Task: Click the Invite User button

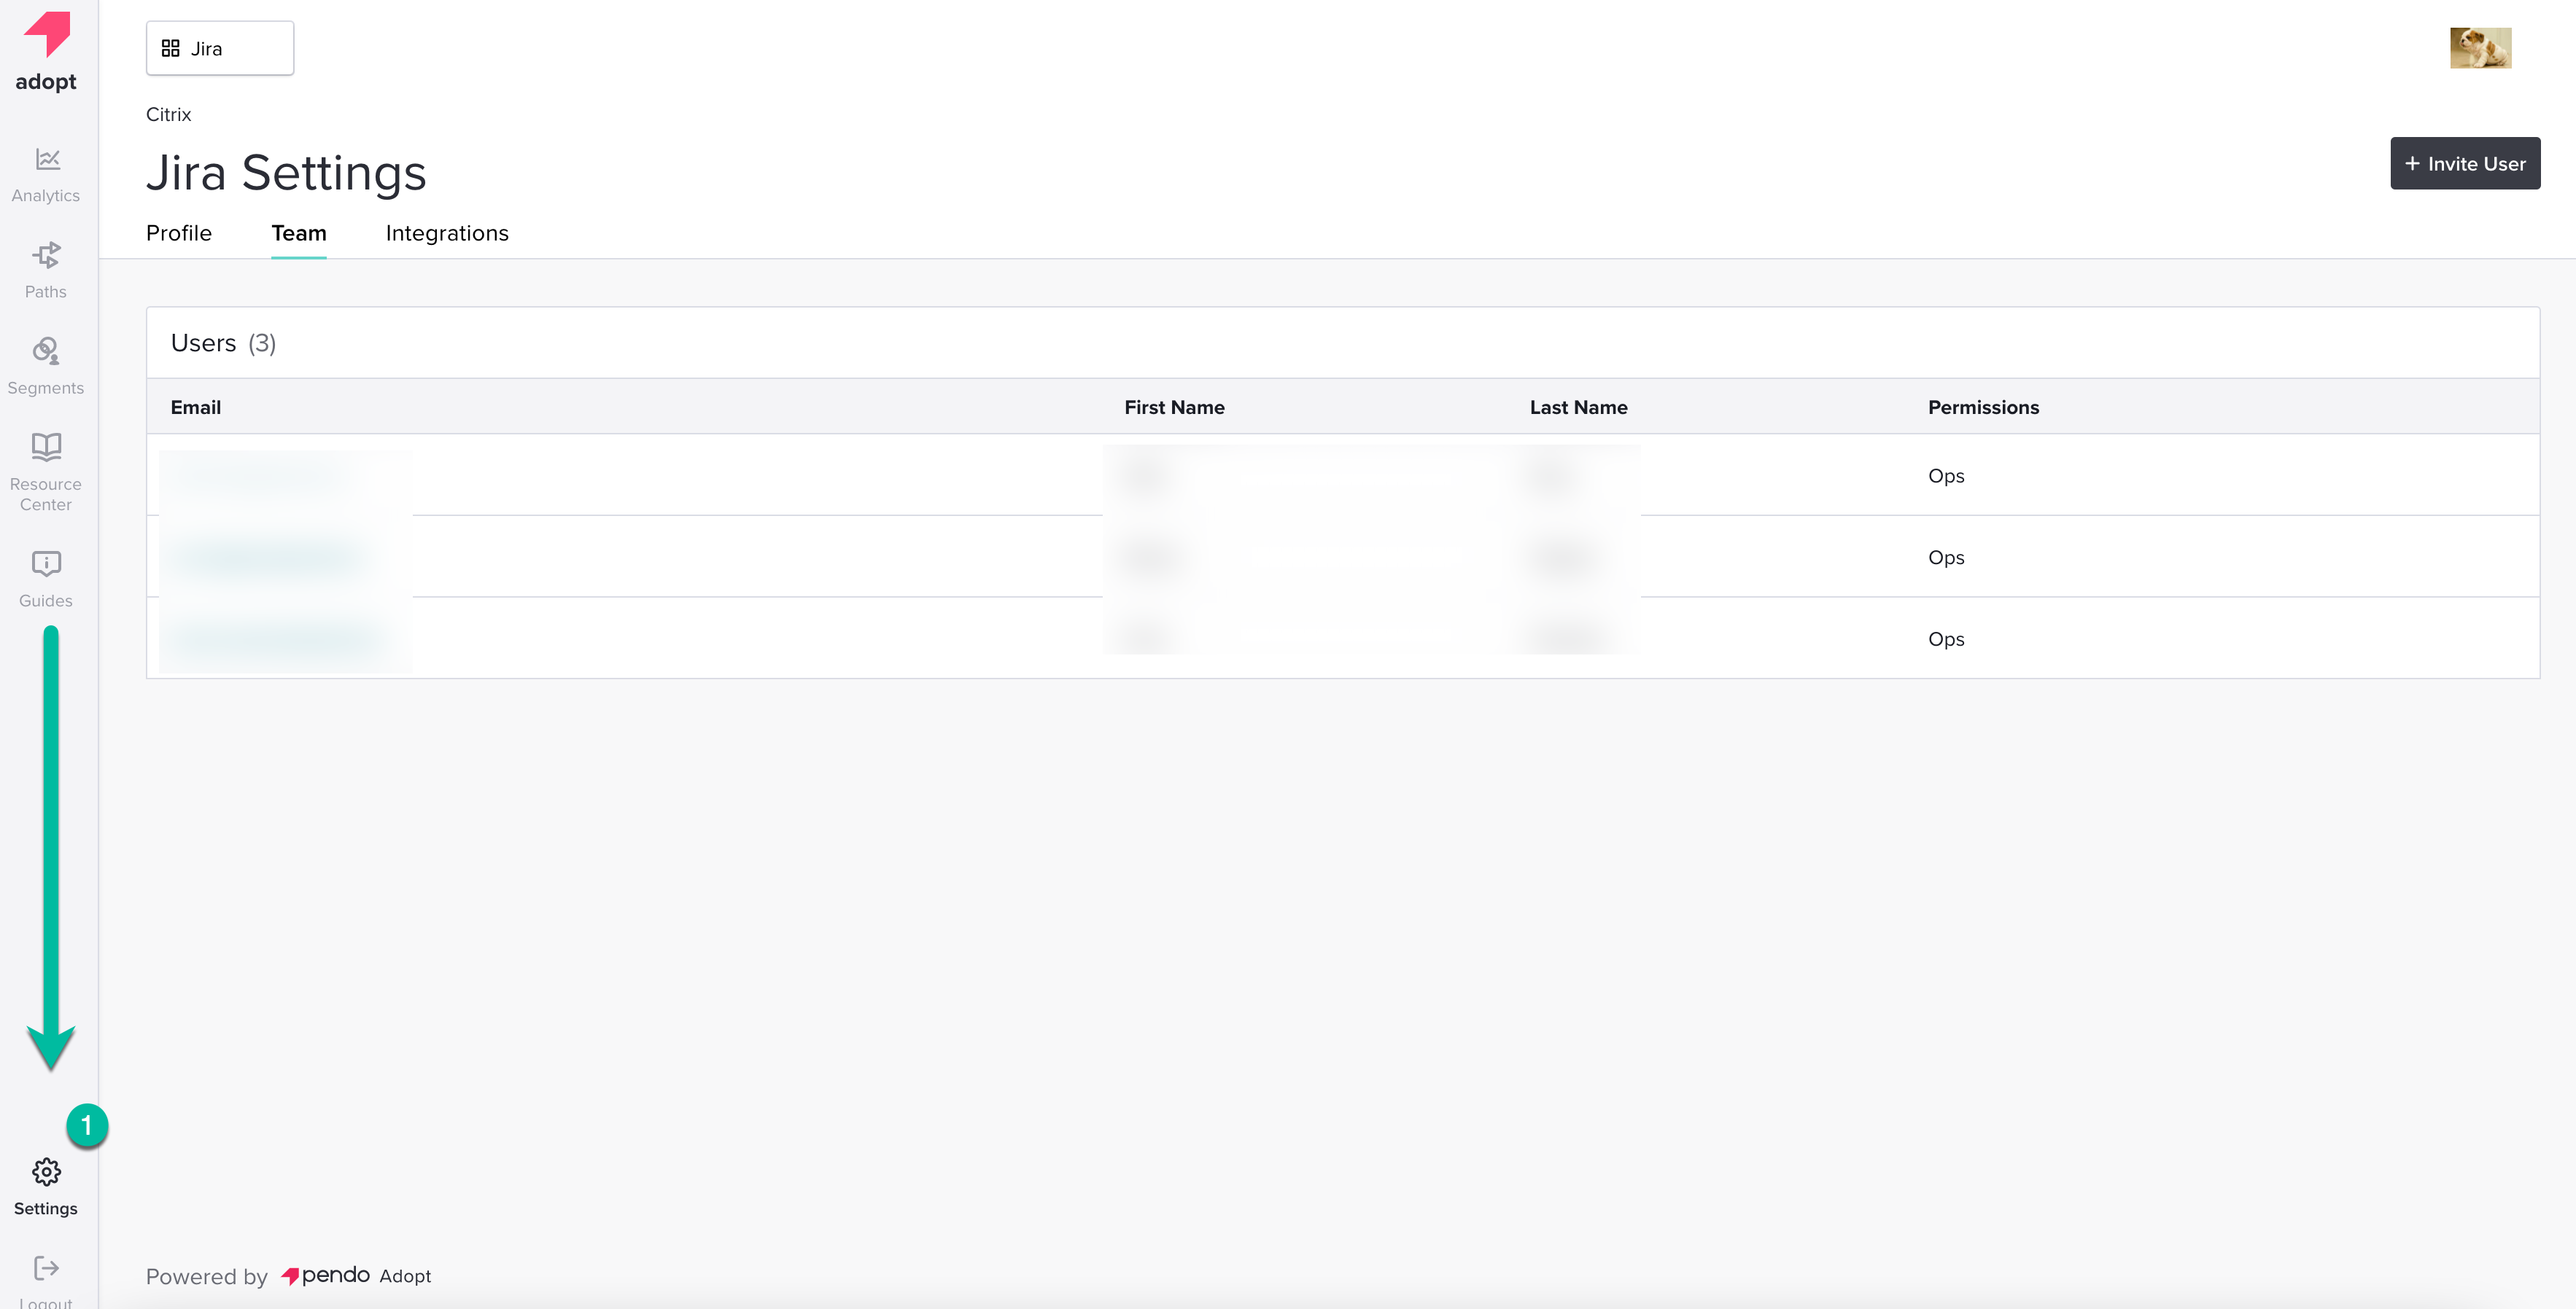Action: [2465, 163]
